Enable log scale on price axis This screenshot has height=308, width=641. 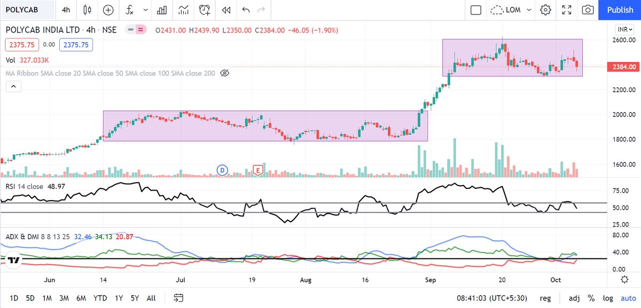[608, 298]
